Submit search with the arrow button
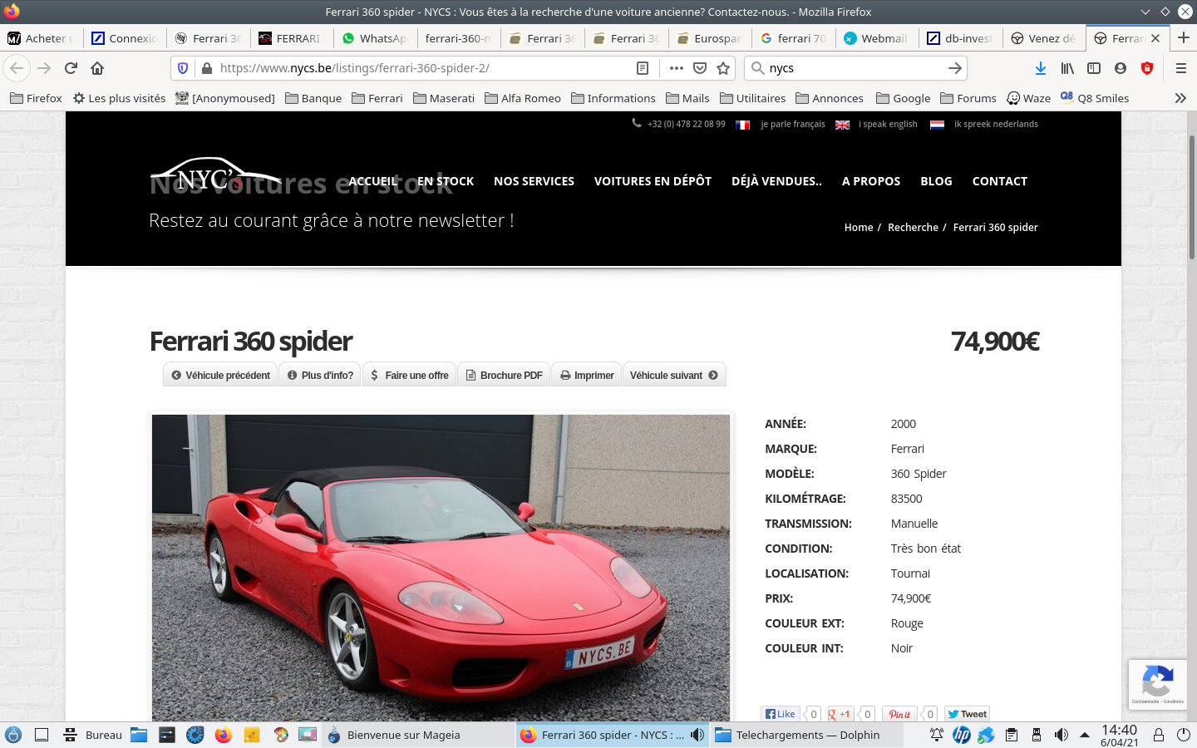The image size is (1197, 748). [955, 68]
